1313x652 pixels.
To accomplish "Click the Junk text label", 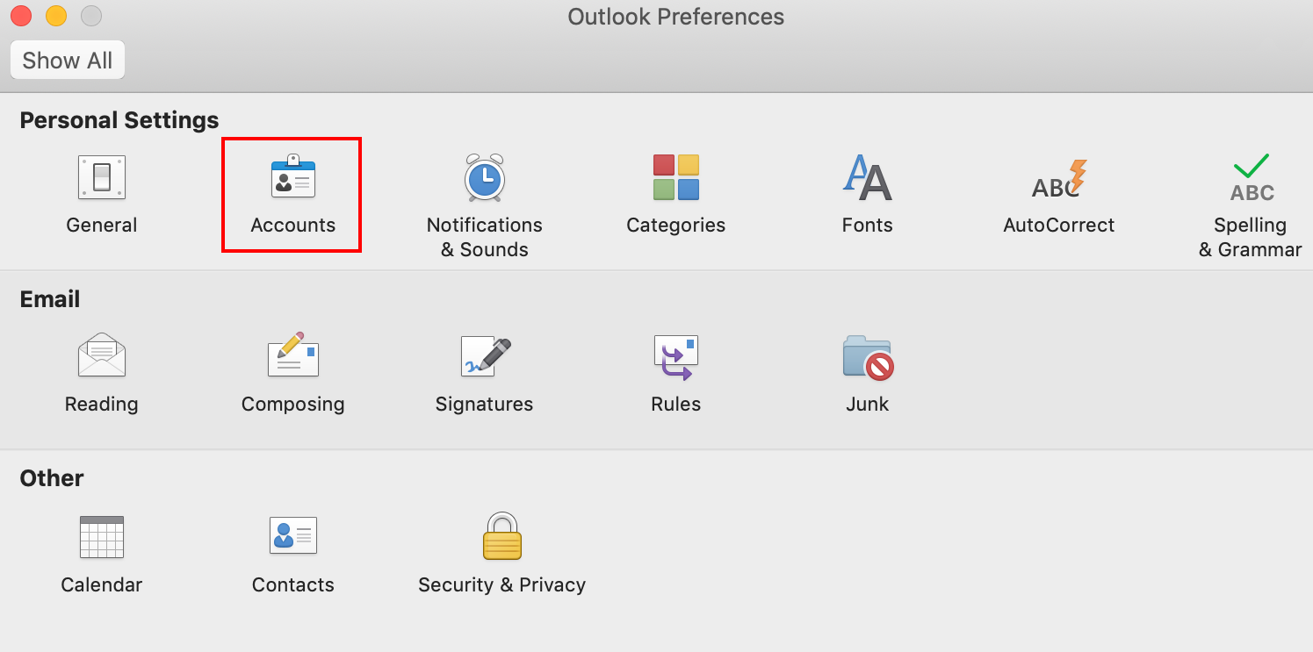I will point(868,404).
